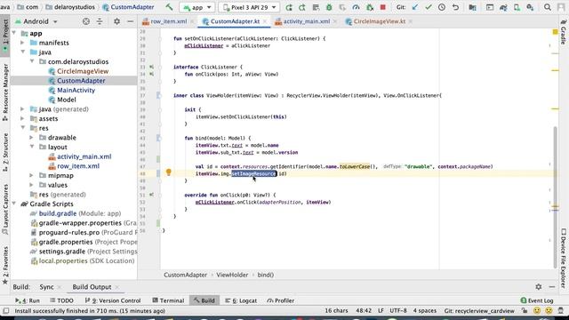Click project panel settings gear
The image size is (569, 320).
[x=116, y=21]
